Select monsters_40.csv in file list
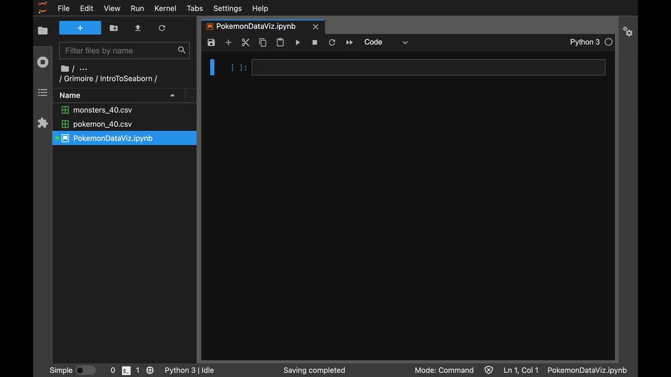671x377 pixels. click(124, 110)
